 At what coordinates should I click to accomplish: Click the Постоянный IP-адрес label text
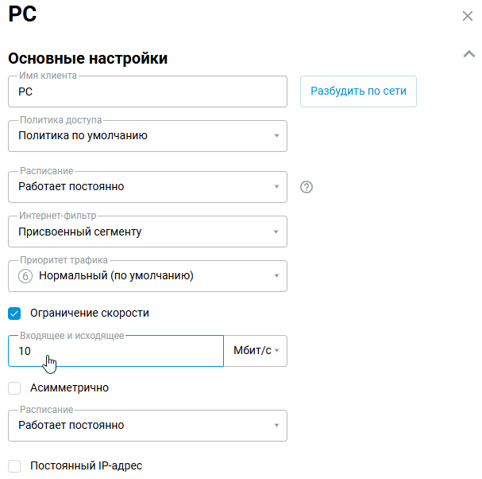86,466
